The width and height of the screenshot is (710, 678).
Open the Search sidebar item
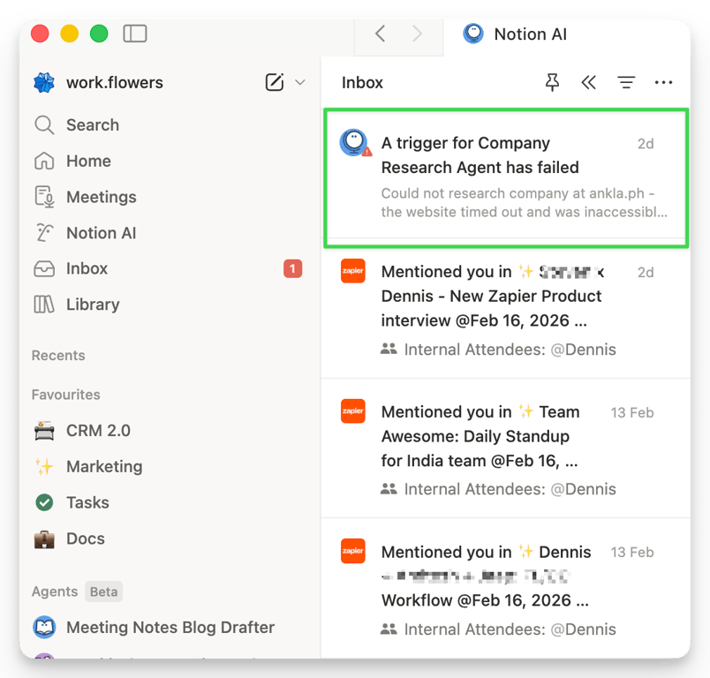93,124
